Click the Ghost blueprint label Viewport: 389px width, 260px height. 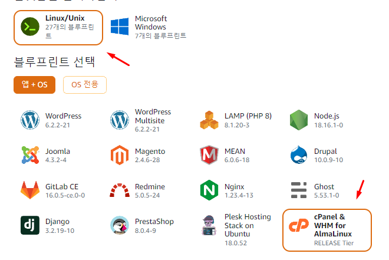point(324,187)
